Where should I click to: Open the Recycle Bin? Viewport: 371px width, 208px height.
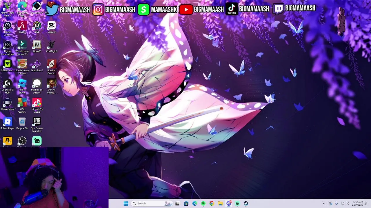point(22,124)
